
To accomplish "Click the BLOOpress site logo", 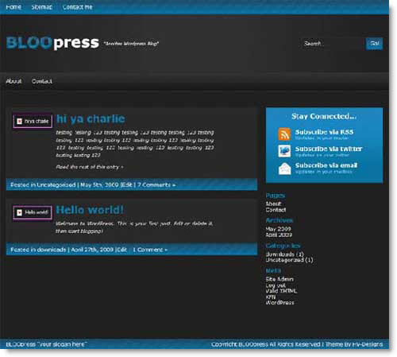I will (x=52, y=43).
